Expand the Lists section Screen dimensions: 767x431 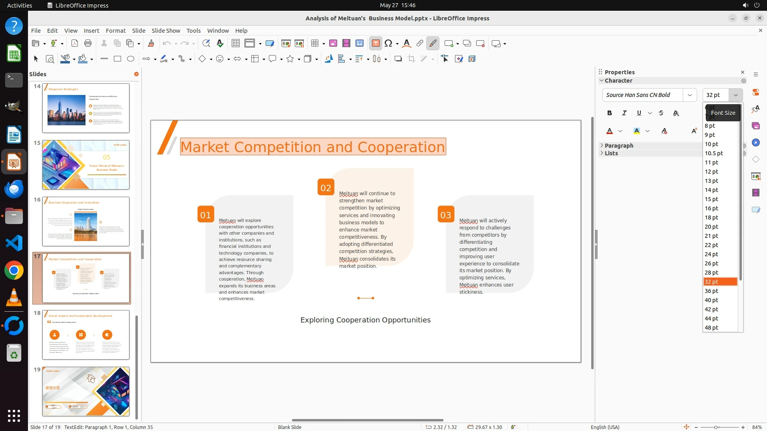coord(611,153)
